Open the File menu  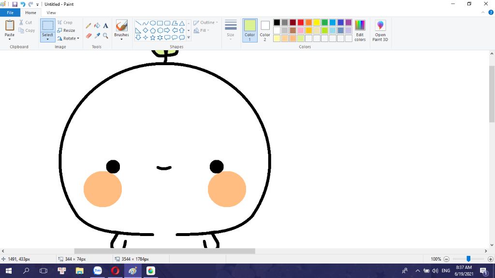click(10, 13)
